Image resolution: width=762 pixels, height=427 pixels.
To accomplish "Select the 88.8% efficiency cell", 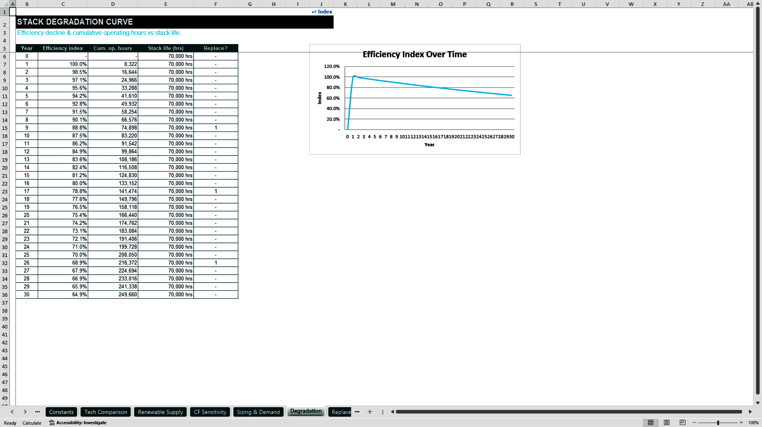I will (63, 127).
